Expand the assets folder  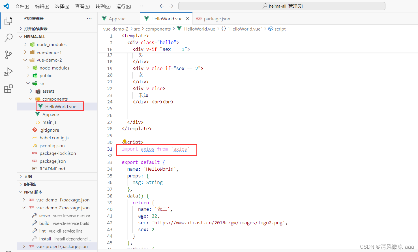click(x=48, y=91)
